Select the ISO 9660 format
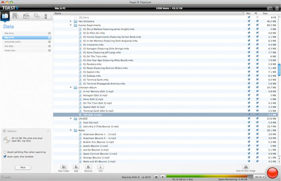Viewport: 281px width, 181px height. pos(9,46)
